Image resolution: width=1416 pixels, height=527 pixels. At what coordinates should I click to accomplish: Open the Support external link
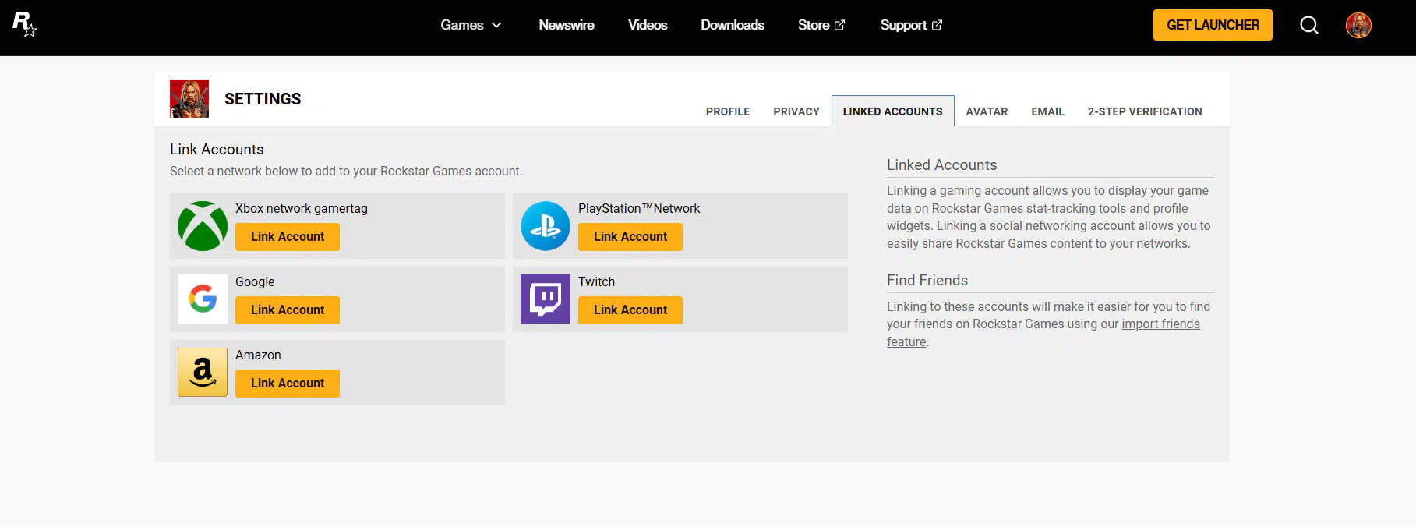(911, 25)
